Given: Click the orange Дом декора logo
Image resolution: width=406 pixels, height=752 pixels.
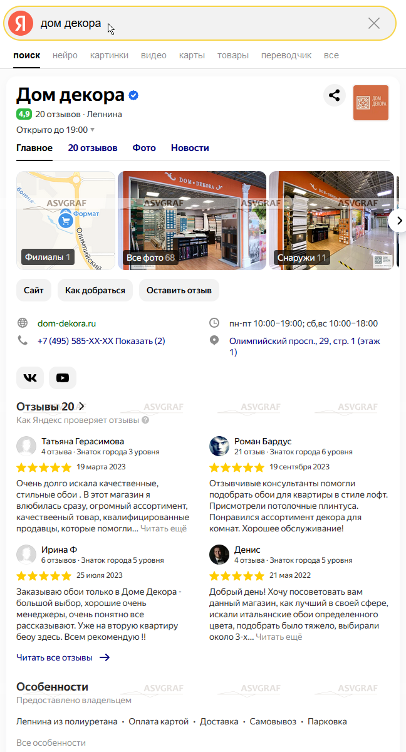Looking at the screenshot, I should coord(371,103).
